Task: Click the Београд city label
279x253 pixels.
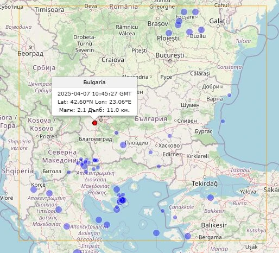Action: [30, 54]
